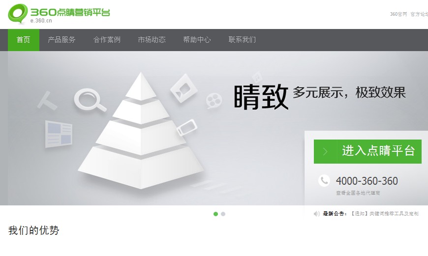This screenshot has height=256, width=428.
Task: Click the film reel icon
Action: tap(214, 101)
